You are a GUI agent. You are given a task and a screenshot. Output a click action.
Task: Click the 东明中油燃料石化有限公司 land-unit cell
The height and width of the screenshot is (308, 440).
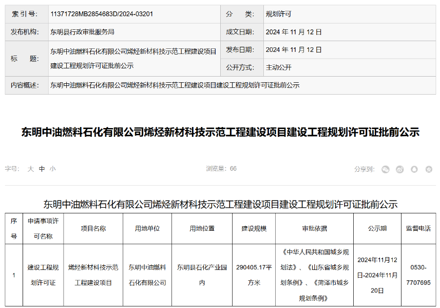pyautogui.click(x=147, y=275)
